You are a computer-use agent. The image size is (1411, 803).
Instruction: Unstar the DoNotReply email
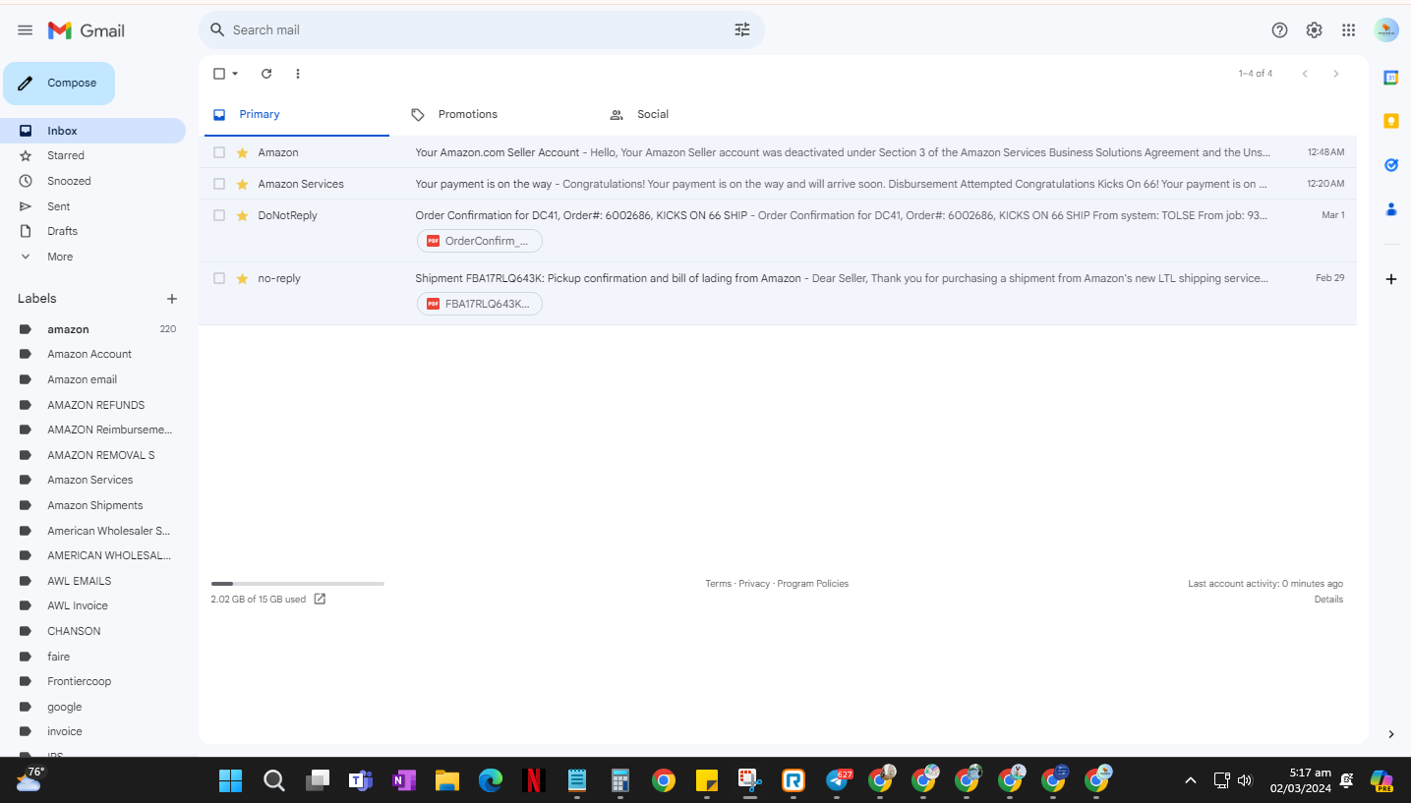tap(242, 215)
